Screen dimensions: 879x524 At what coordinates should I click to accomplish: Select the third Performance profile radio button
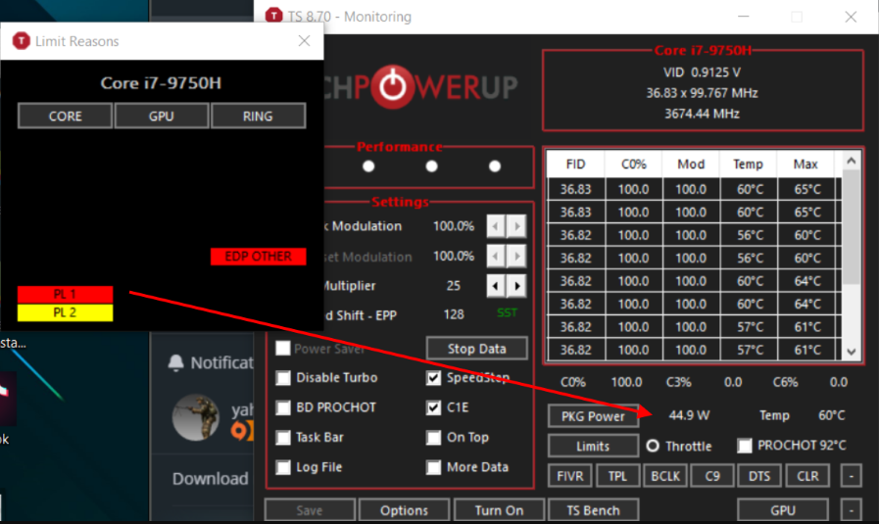(x=431, y=167)
